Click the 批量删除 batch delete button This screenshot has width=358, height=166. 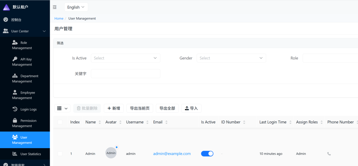(x=87, y=108)
